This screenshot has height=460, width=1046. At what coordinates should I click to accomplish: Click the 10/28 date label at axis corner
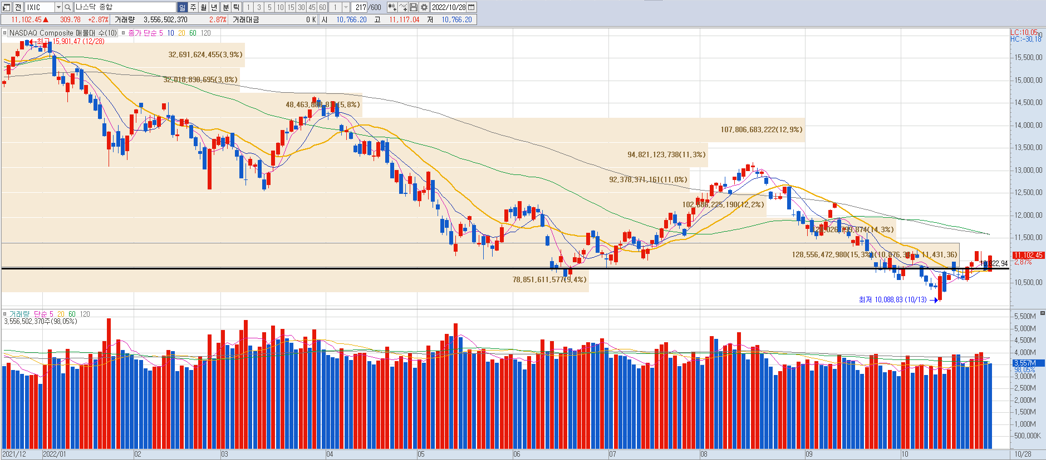click(x=1023, y=454)
